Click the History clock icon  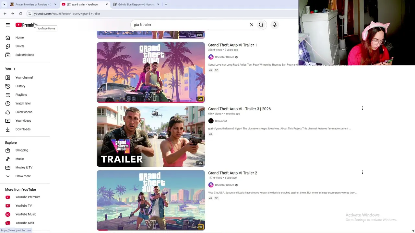coord(8,86)
